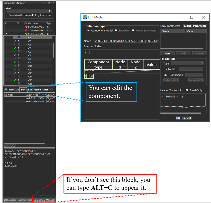Image resolution: width=211 pixels, height=203 pixels.
Task: Click the Global Parameter button
Action: pos(195,26)
